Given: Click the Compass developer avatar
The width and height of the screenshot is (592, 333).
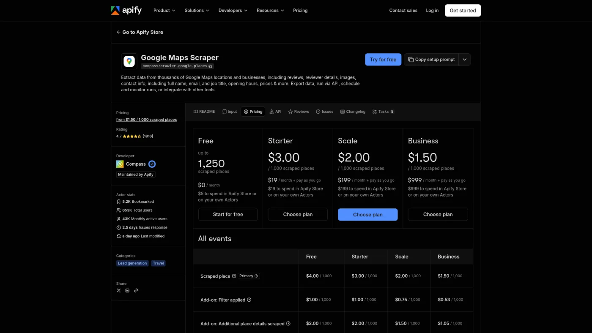Looking at the screenshot, I should [120, 164].
